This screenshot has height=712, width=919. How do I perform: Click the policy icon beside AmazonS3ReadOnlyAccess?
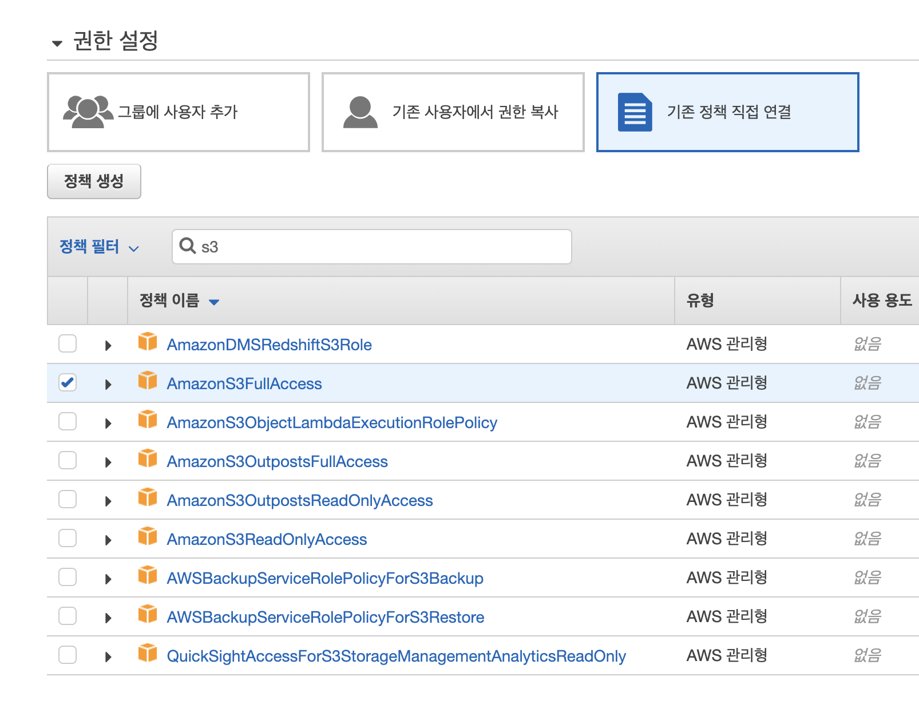pyautogui.click(x=148, y=536)
